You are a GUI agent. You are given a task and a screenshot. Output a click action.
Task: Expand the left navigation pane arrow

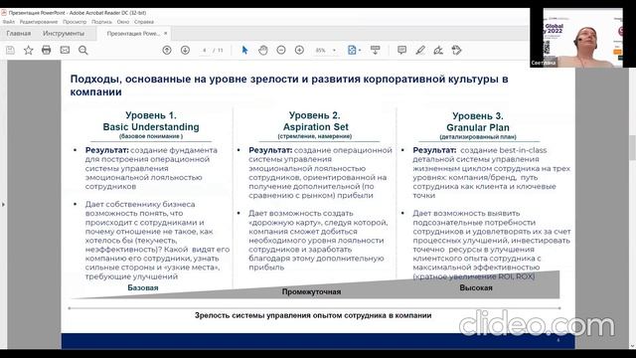pos(3,204)
